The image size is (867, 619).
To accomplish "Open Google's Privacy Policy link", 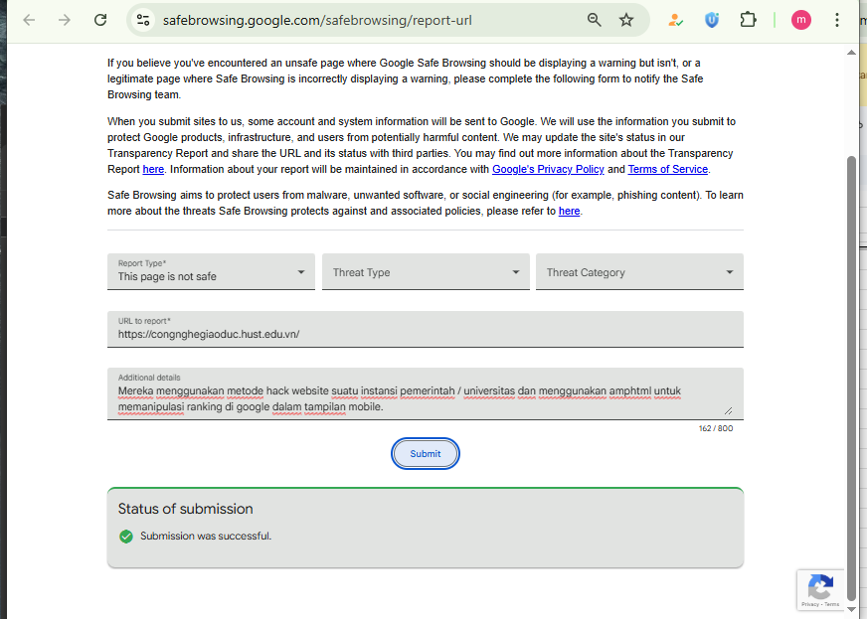I will [x=548, y=169].
